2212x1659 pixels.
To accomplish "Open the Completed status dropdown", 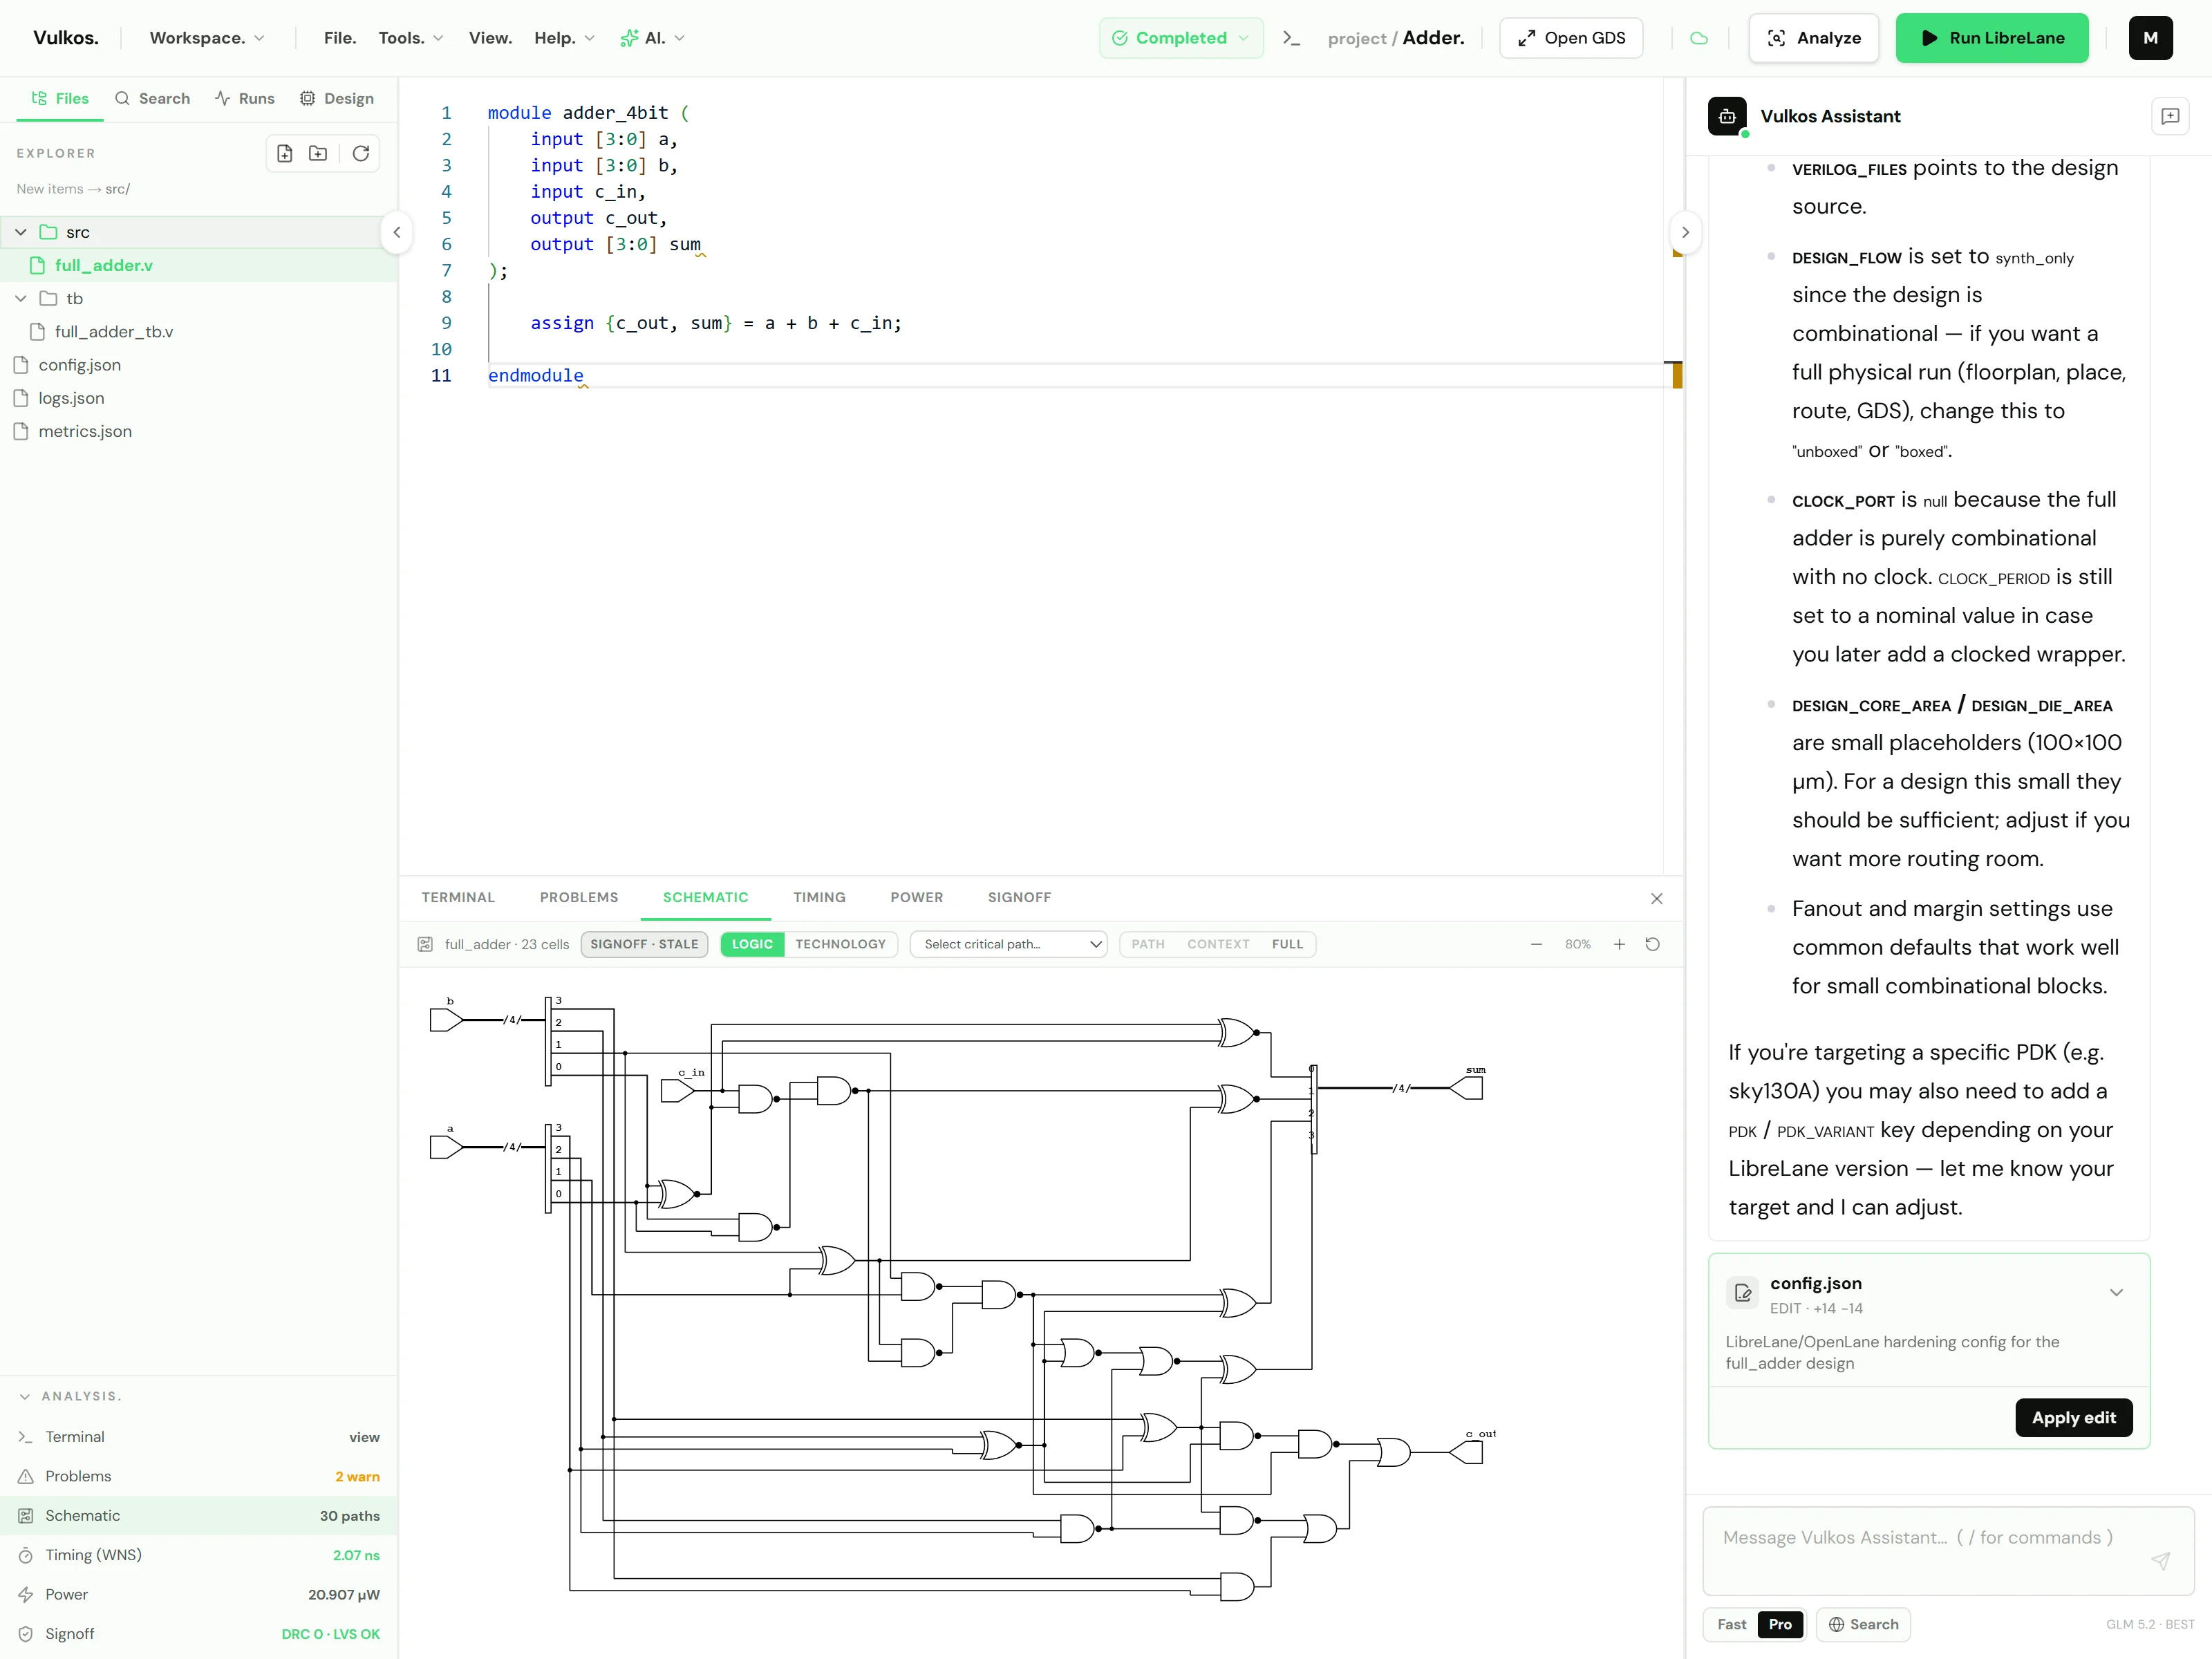I will 1181,38.
